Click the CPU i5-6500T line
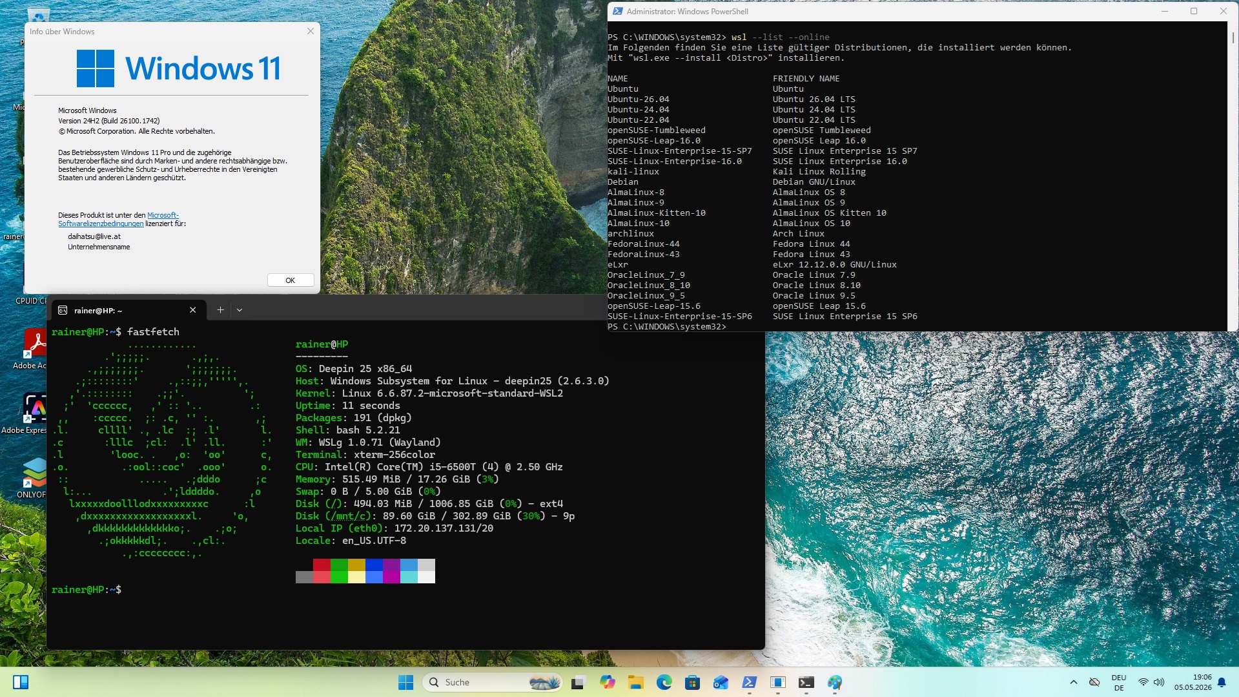The image size is (1239, 697). coord(429,467)
